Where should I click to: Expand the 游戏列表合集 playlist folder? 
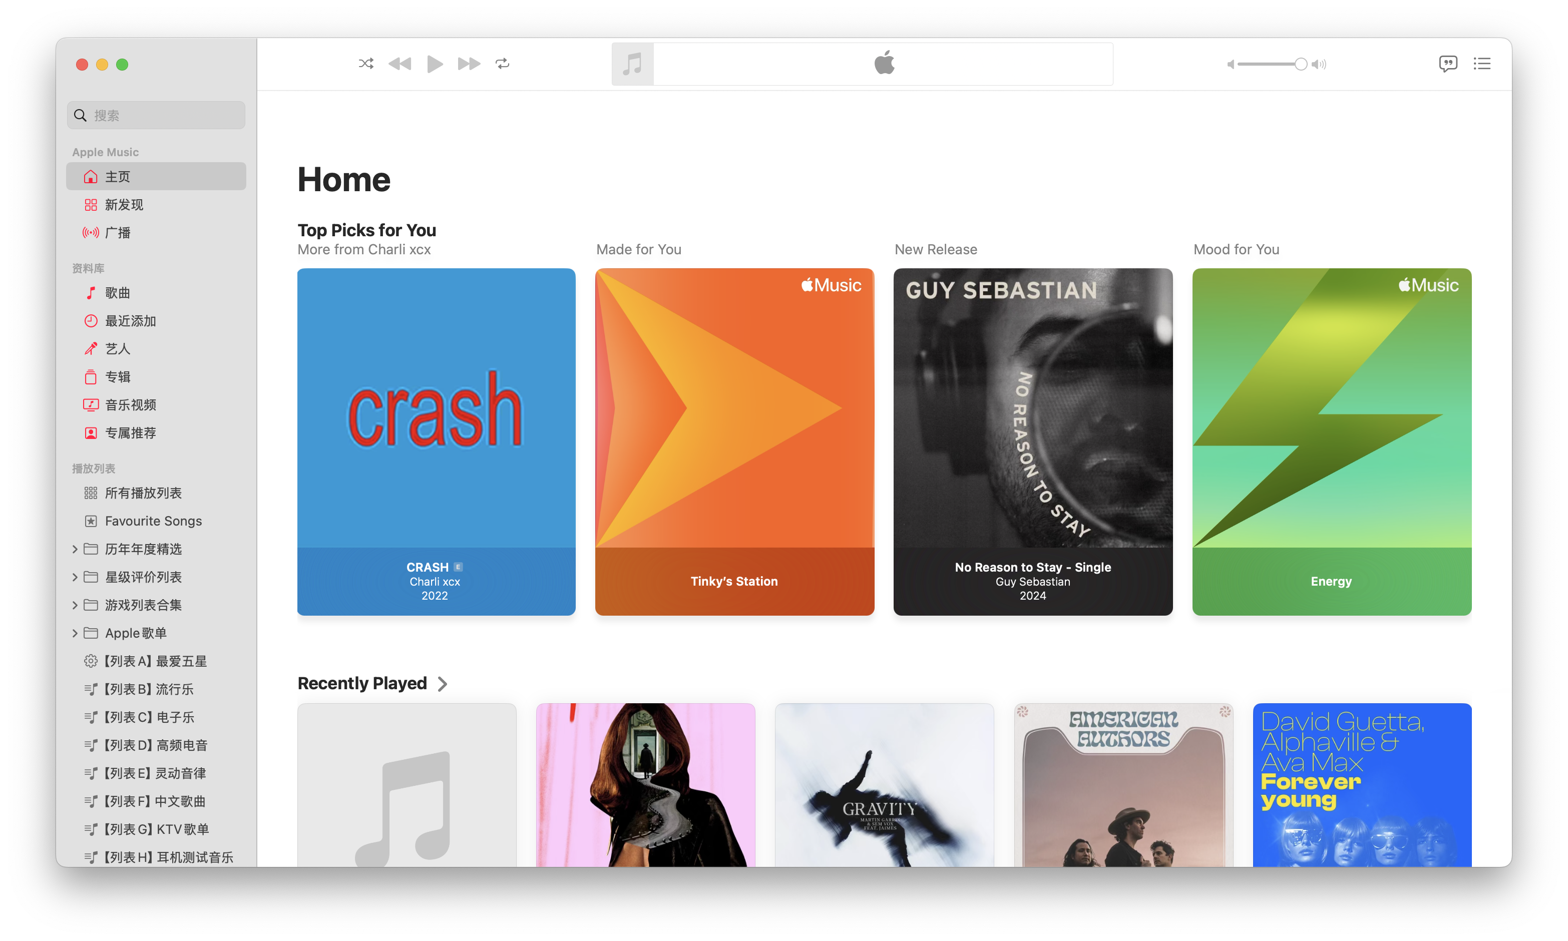[75, 605]
